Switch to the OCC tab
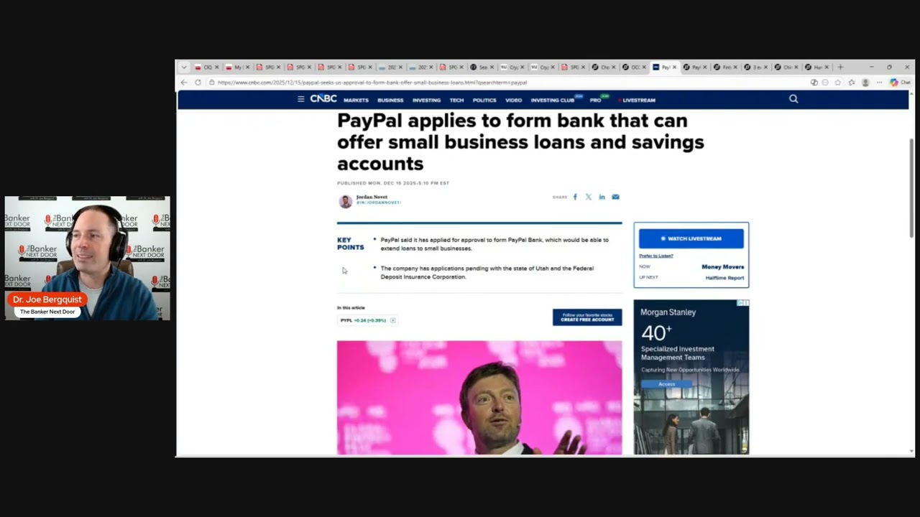Viewport: 920px width, 517px height. pos(634,67)
